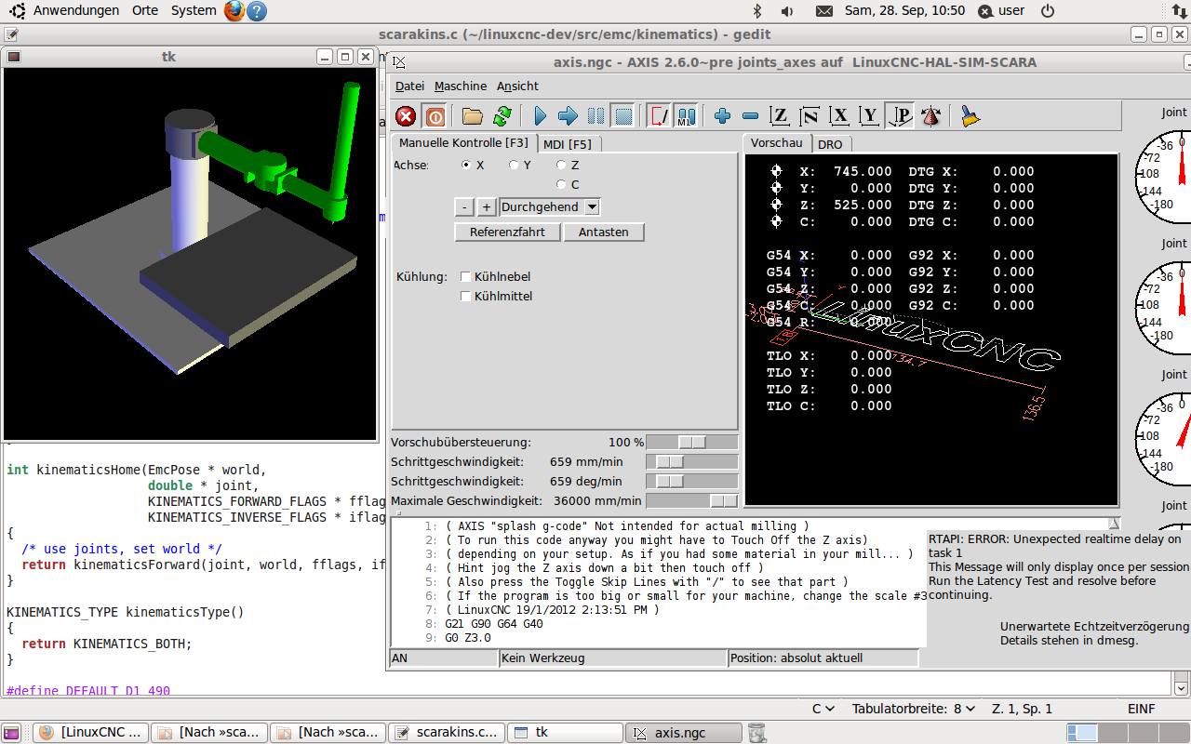Image resolution: width=1191 pixels, height=744 pixels.
Task: Reload the current G-code file
Action: click(502, 116)
